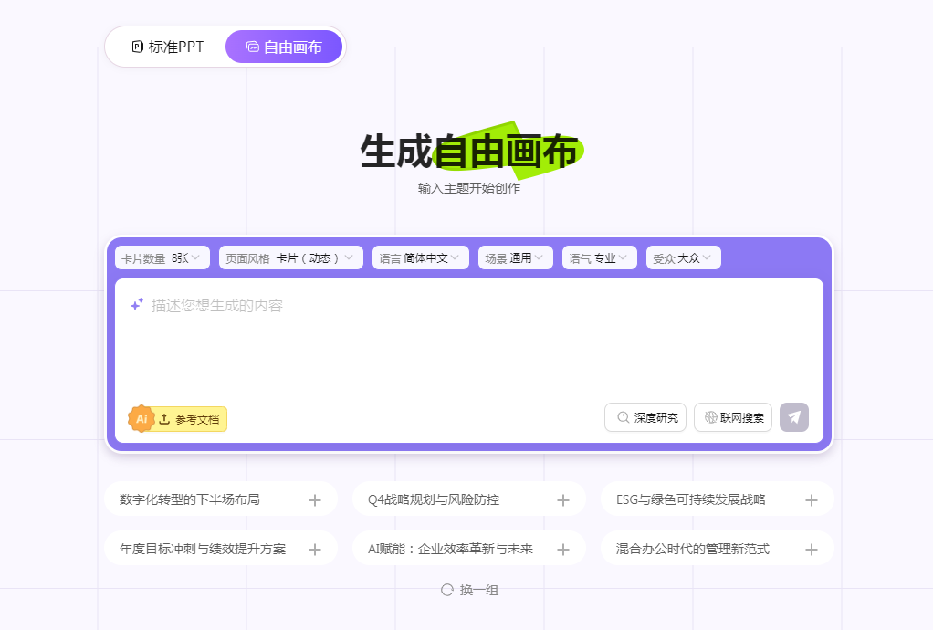Image resolution: width=933 pixels, height=630 pixels.
Task: Click the orange AI badge icon
Action: (x=142, y=419)
